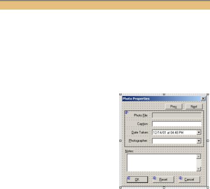210x189 pixels.
Task: Click the inherited-control icon on the panel
Action: click(x=127, y=112)
